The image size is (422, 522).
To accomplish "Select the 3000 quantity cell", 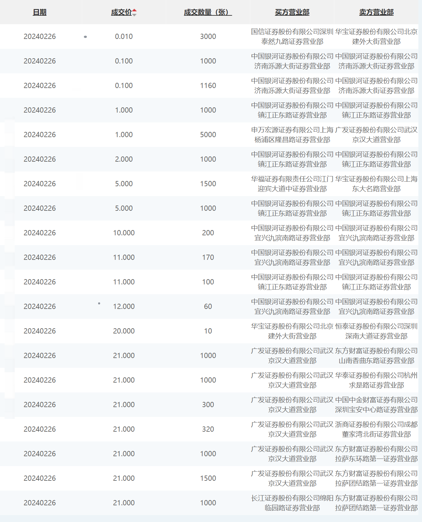I will 208,36.
